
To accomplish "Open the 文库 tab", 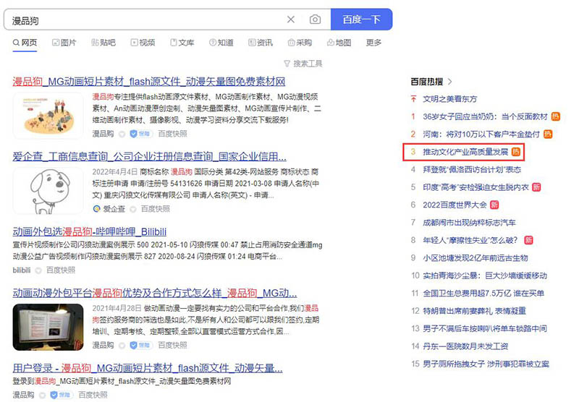I will tap(182, 43).
